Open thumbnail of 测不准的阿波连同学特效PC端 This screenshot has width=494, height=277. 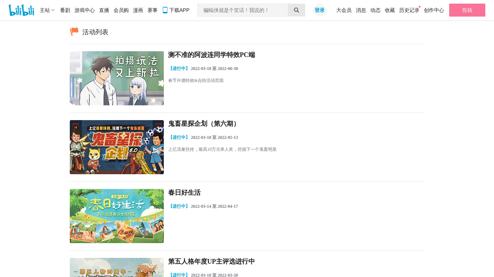(x=117, y=78)
